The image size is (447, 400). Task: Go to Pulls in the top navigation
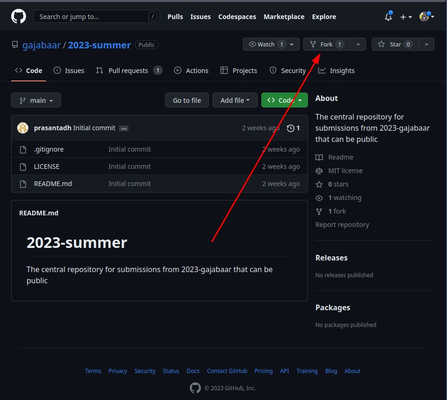(x=175, y=17)
